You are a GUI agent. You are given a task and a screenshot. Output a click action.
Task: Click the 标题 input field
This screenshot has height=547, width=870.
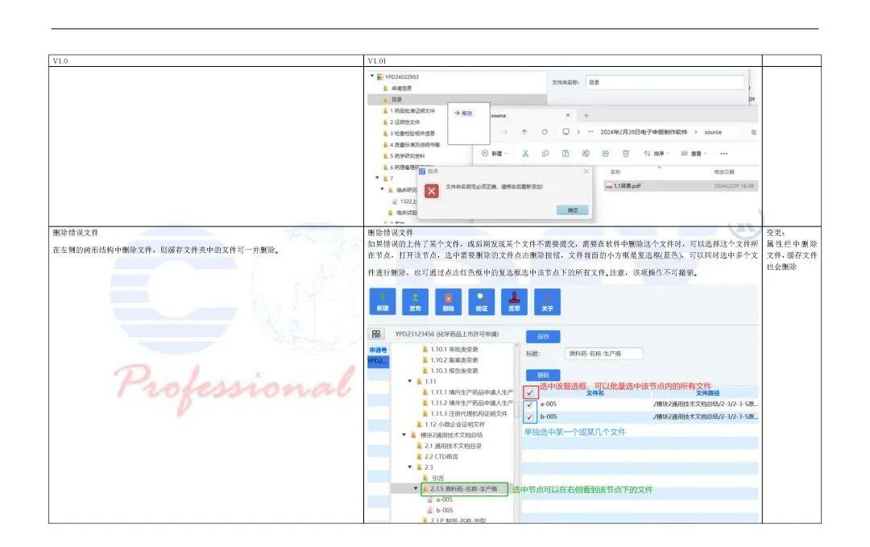click(x=603, y=354)
